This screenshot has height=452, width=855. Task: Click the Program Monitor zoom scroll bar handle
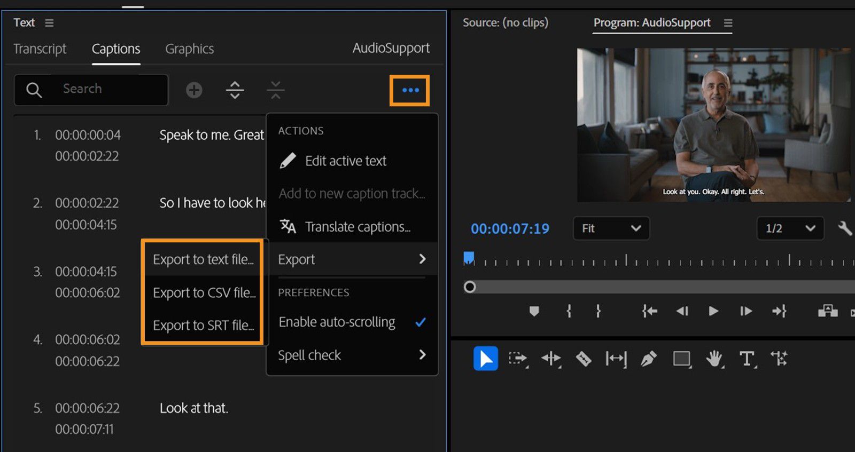tap(470, 287)
